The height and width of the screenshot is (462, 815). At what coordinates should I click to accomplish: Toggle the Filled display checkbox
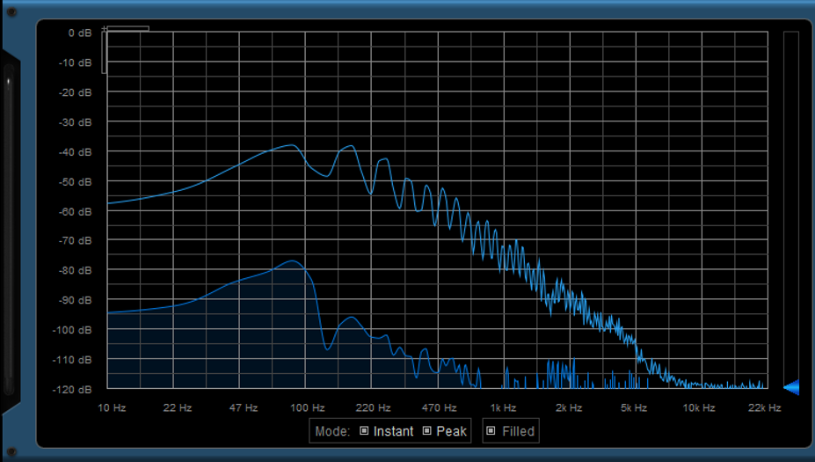pyautogui.click(x=491, y=431)
